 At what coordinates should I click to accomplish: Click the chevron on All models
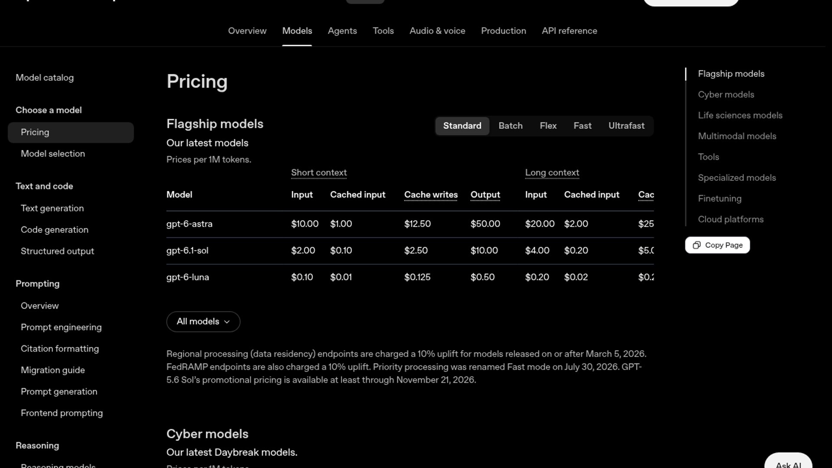click(x=227, y=322)
